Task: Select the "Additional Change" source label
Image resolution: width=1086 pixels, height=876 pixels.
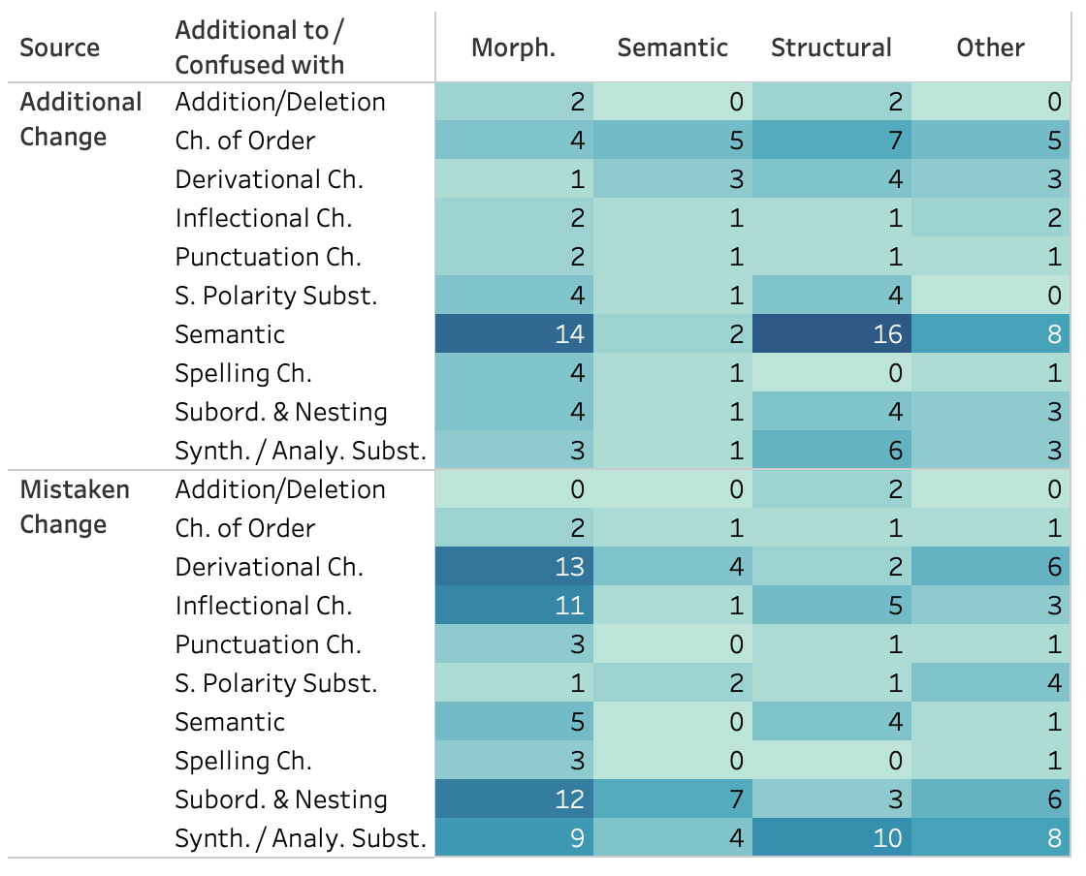Action: coord(81,119)
